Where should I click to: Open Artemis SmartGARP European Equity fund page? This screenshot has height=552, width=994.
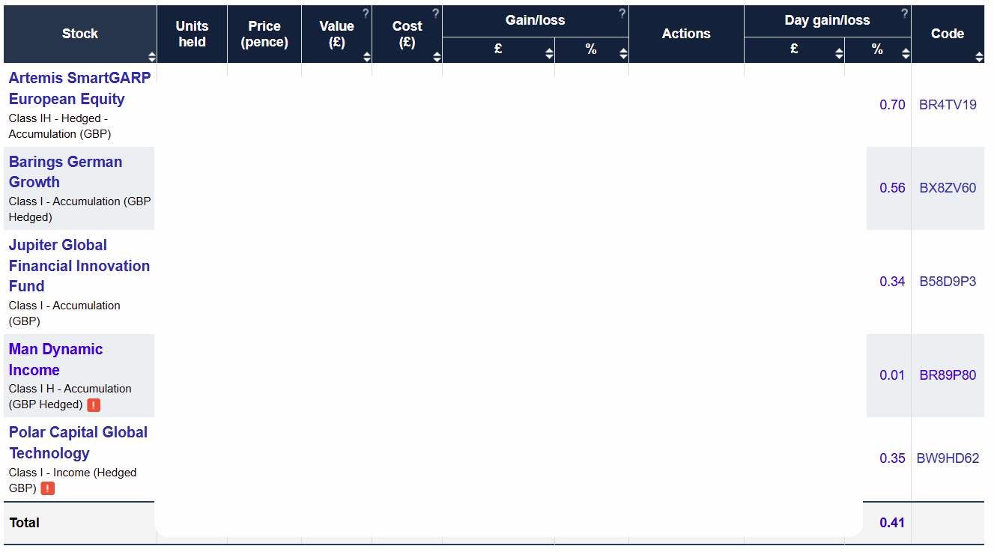click(x=79, y=88)
